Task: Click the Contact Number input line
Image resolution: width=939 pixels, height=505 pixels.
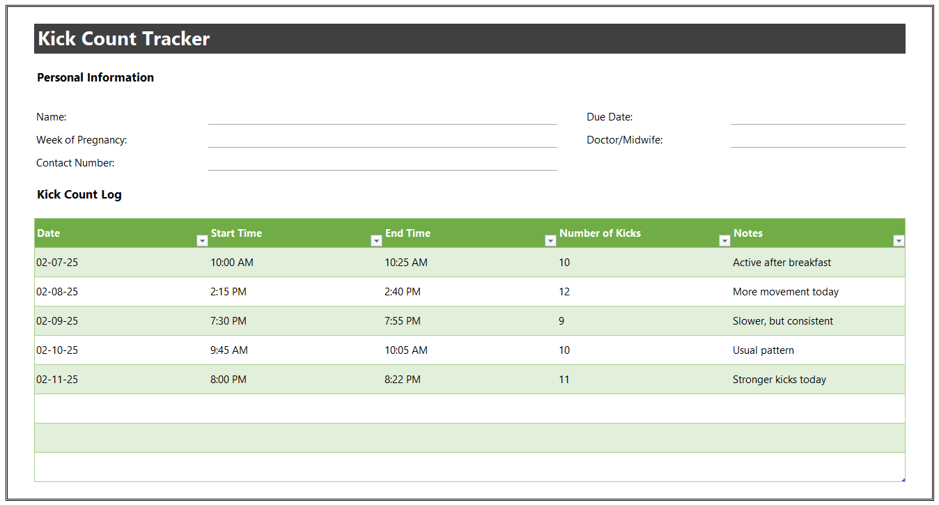Action: click(382, 163)
